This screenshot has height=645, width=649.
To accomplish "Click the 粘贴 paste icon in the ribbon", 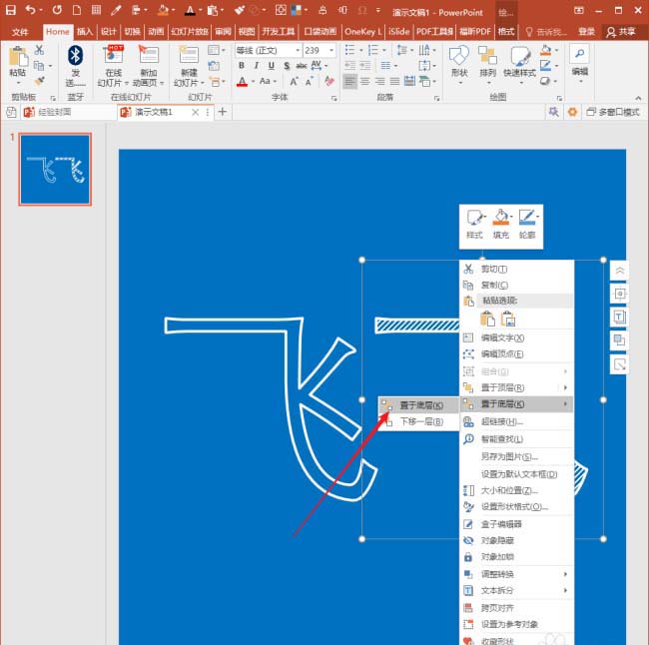I will click(x=17, y=56).
